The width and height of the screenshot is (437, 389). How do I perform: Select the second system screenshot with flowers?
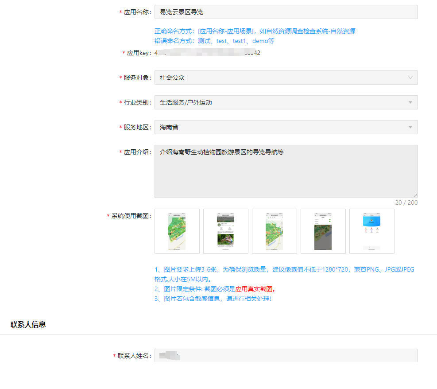pos(225,231)
